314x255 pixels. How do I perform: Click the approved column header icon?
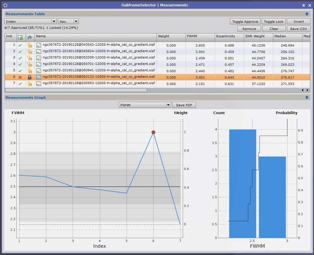(x=20, y=38)
